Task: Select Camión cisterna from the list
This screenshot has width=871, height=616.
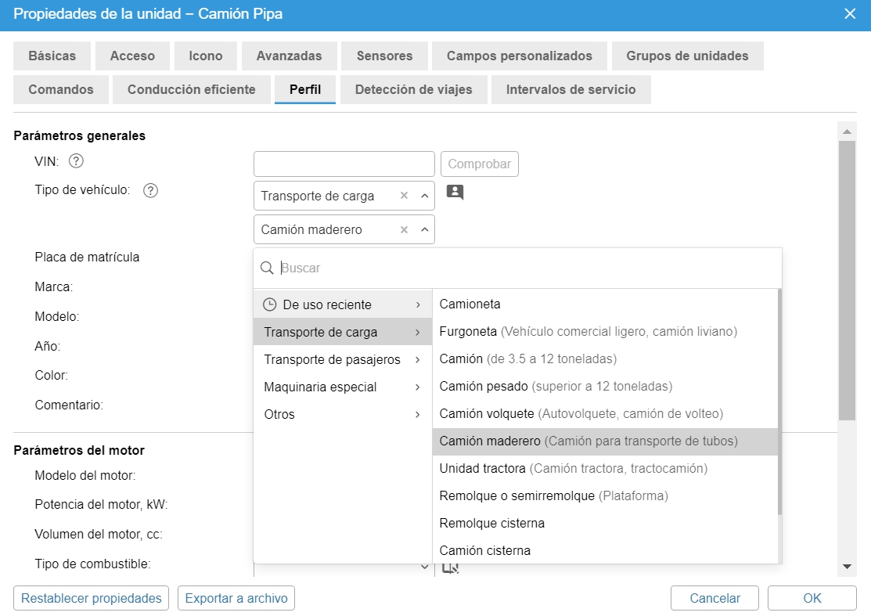Action: coord(485,550)
